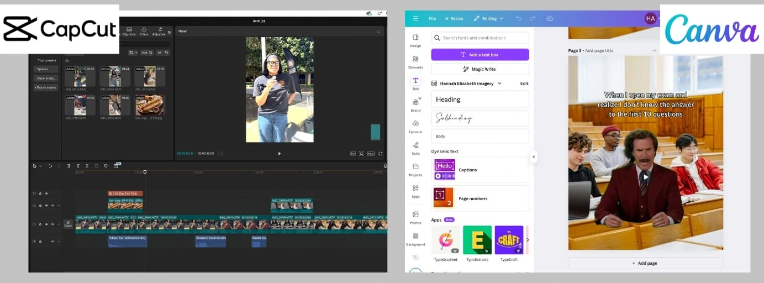Click the Ratio button in CapCut player
This screenshot has height=283, width=764.
tap(371, 153)
